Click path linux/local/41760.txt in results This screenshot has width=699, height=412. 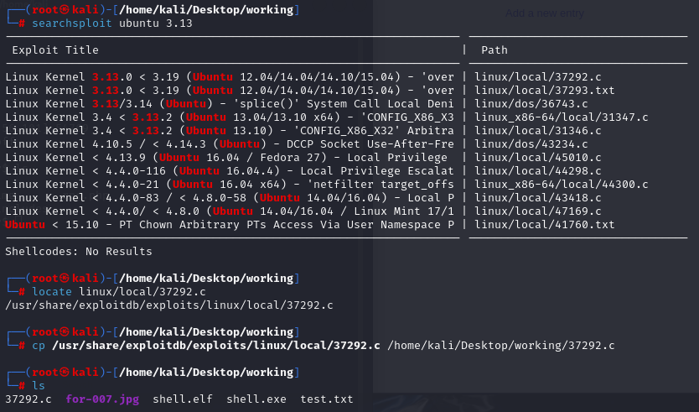(544, 224)
